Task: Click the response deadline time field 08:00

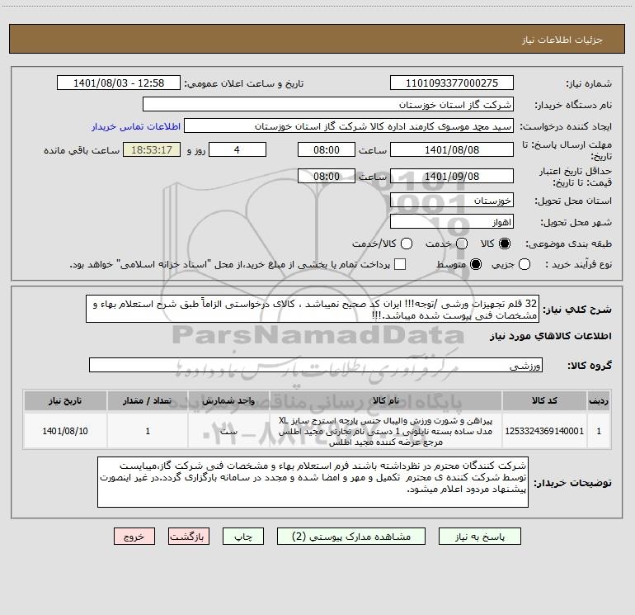Action: 327,149
